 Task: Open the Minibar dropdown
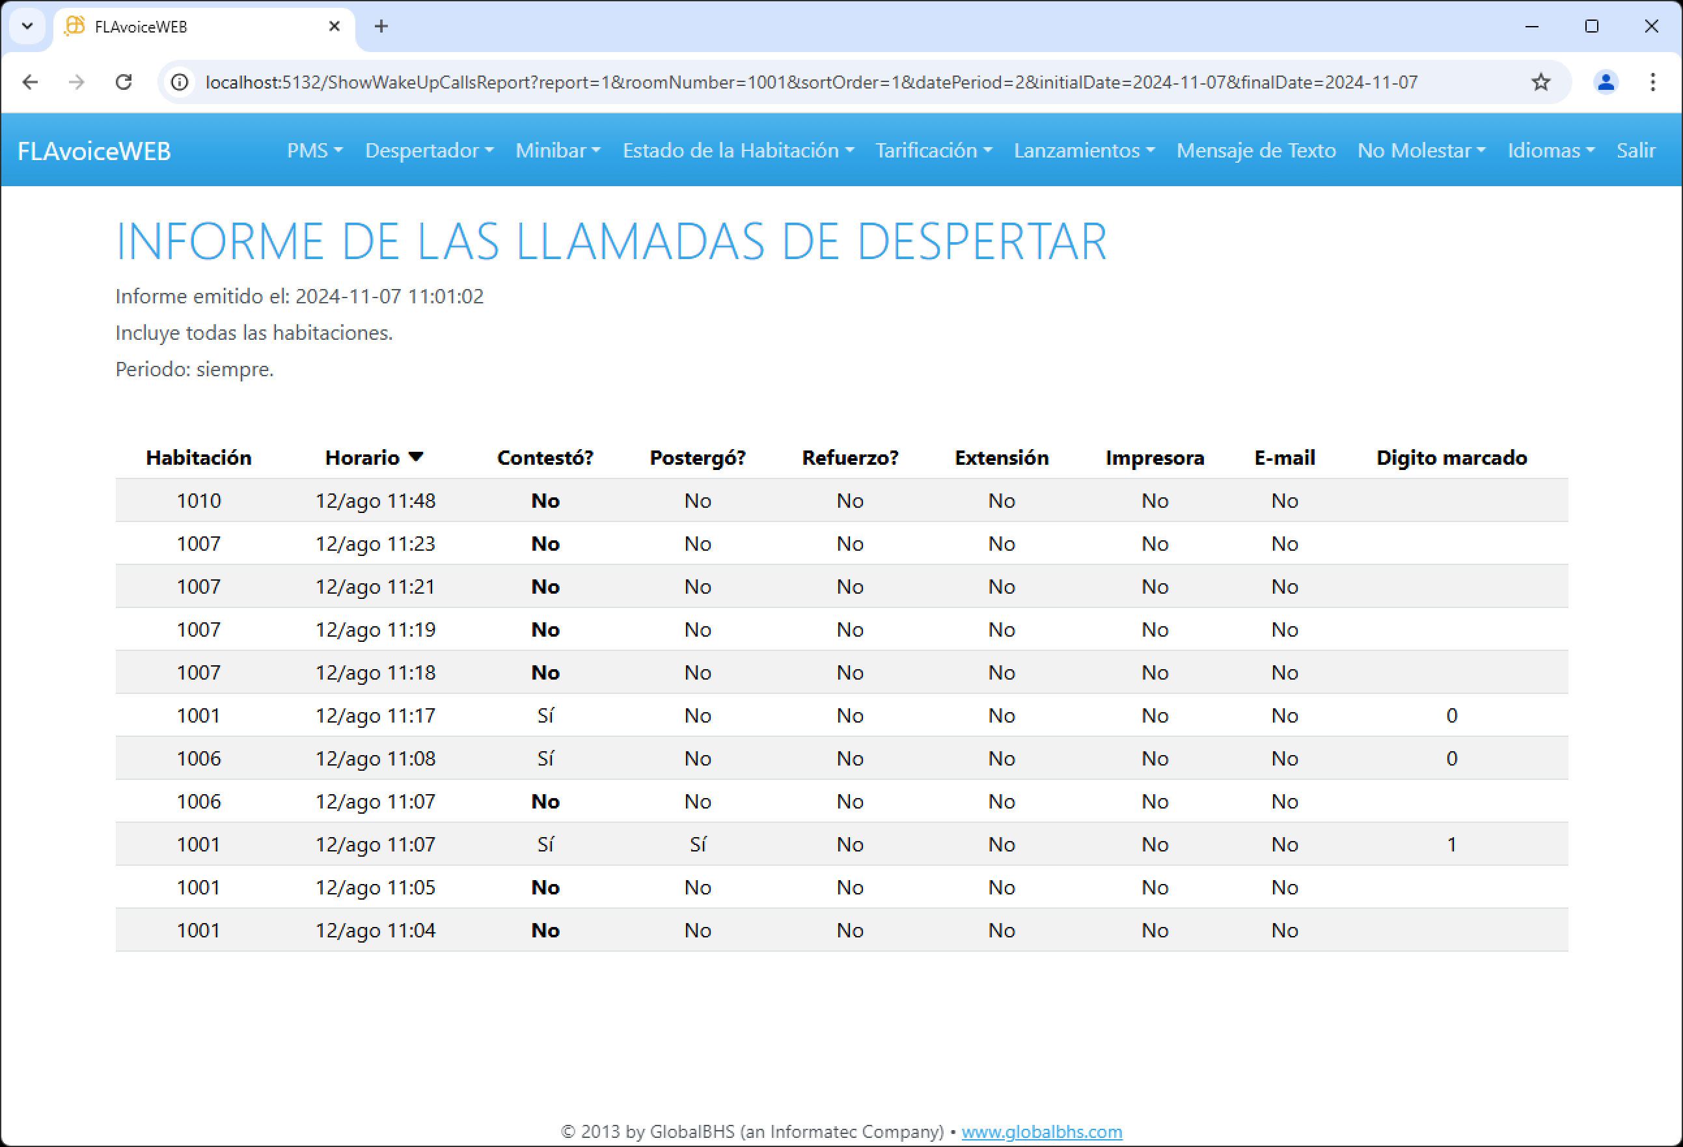coord(558,151)
